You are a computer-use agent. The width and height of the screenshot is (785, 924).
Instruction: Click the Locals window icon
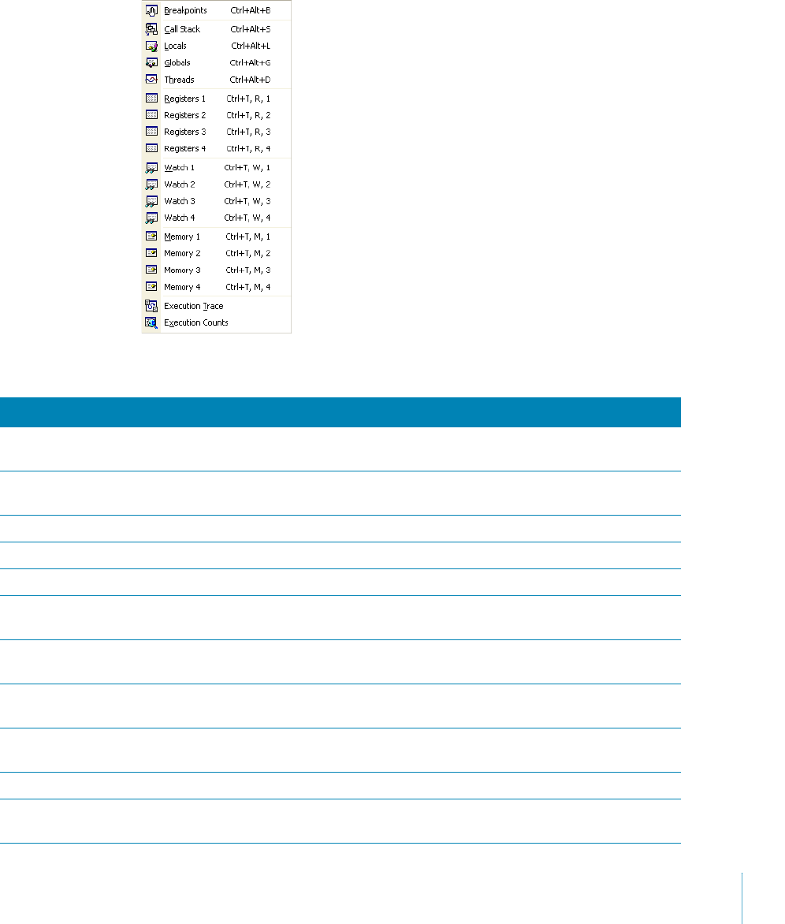click(151, 46)
